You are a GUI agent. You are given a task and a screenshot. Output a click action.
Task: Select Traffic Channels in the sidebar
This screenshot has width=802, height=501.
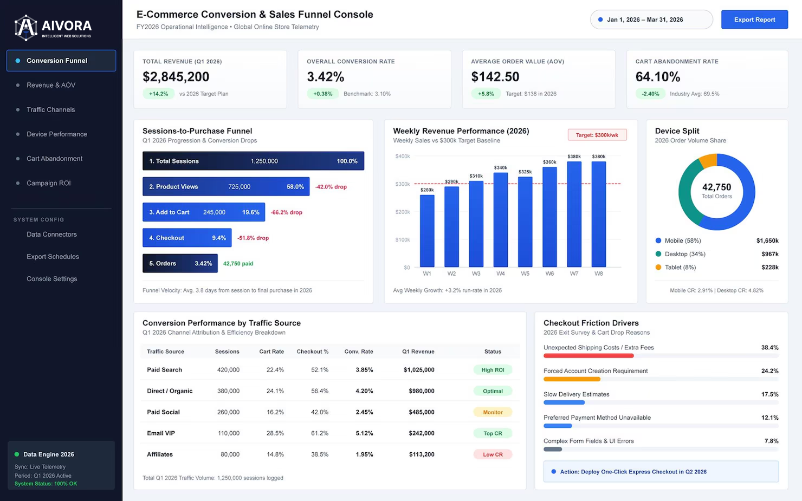(x=51, y=109)
